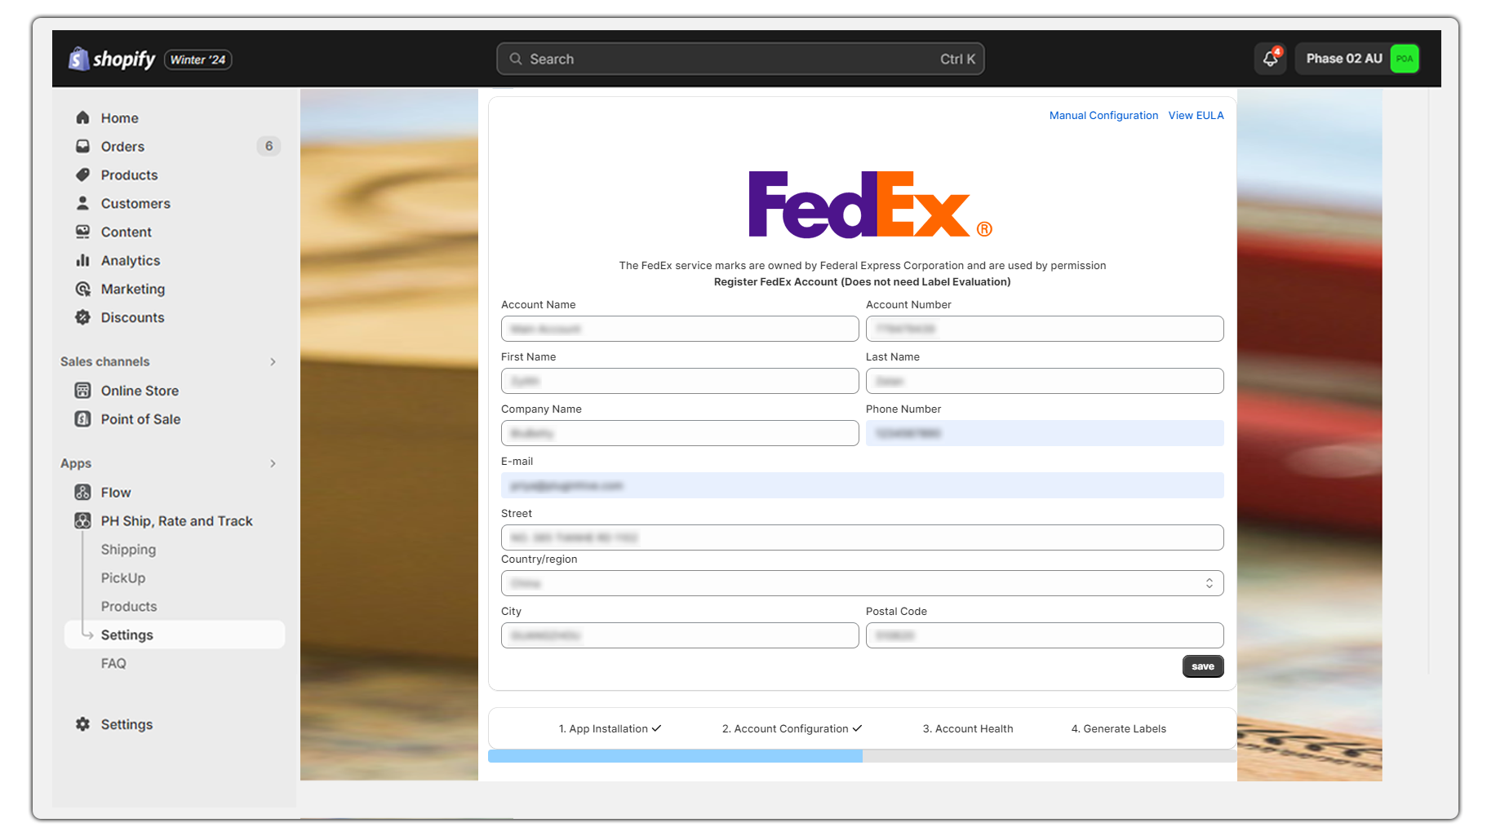
Task: Click Account Health step
Action: tap(968, 729)
